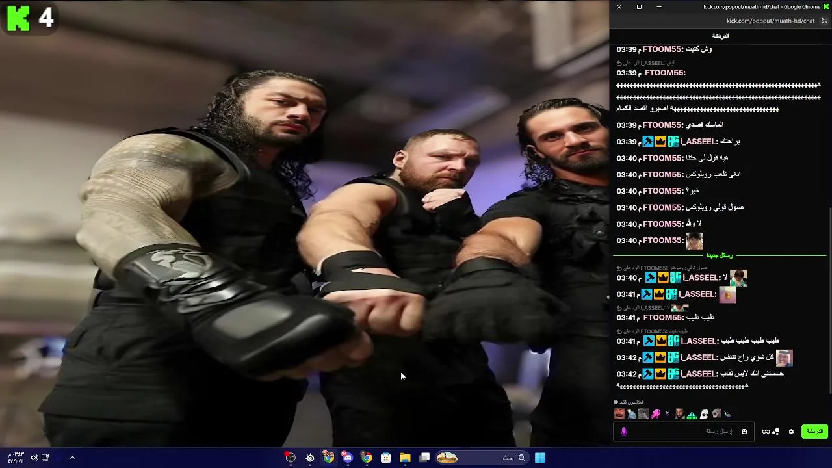Click the الماسك قصدي chat message text
Viewport: 832px width, 468px height.
(704, 125)
